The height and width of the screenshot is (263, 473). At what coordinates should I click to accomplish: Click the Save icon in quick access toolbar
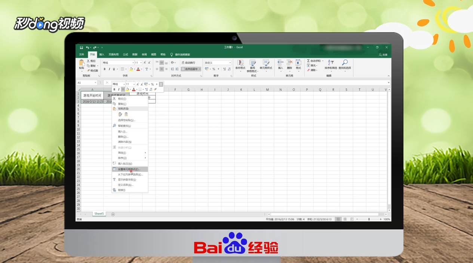click(x=81, y=47)
